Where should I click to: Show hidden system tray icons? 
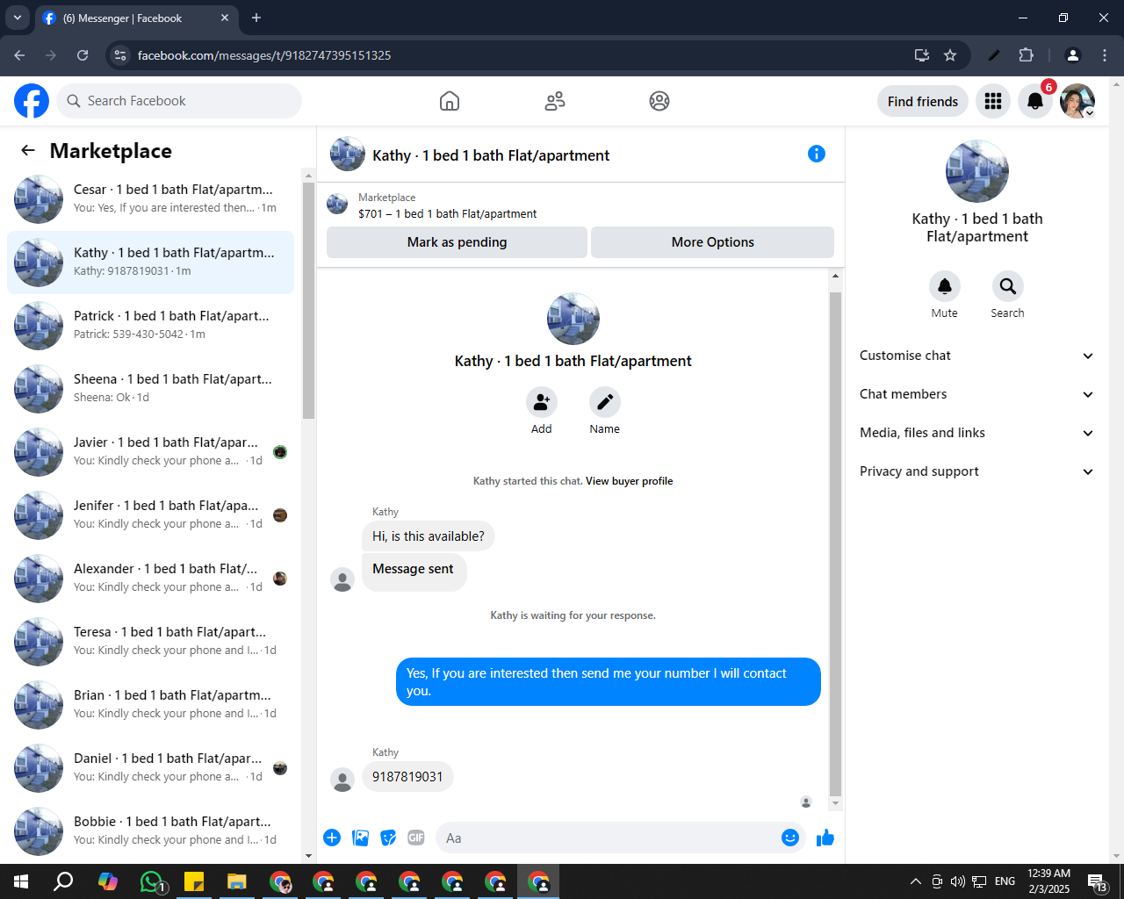click(915, 881)
